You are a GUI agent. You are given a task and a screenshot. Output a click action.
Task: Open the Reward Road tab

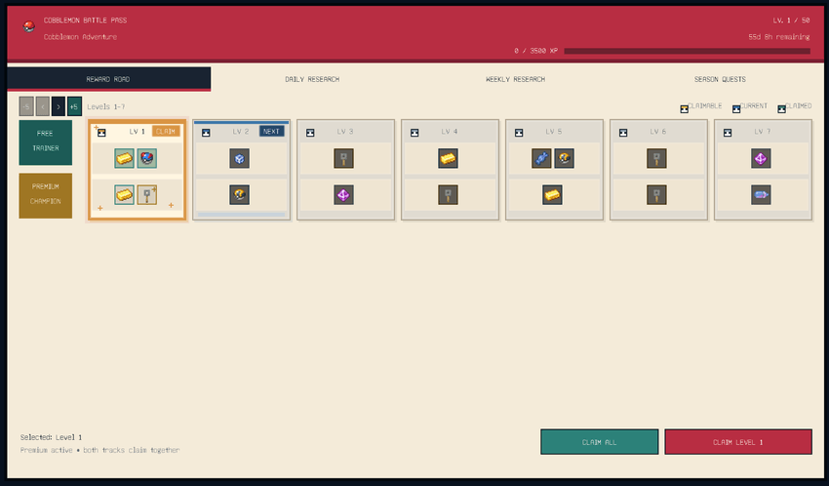pyautogui.click(x=108, y=79)
